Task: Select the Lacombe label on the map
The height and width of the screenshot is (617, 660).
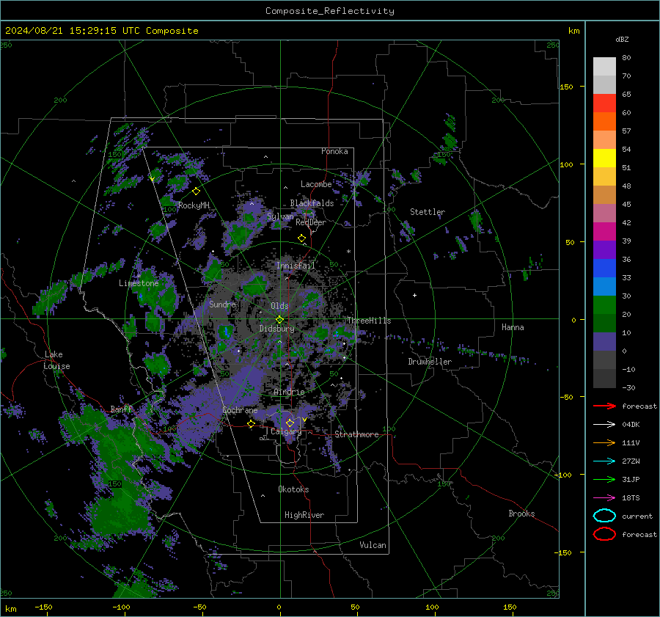Action: coord(316,184)
